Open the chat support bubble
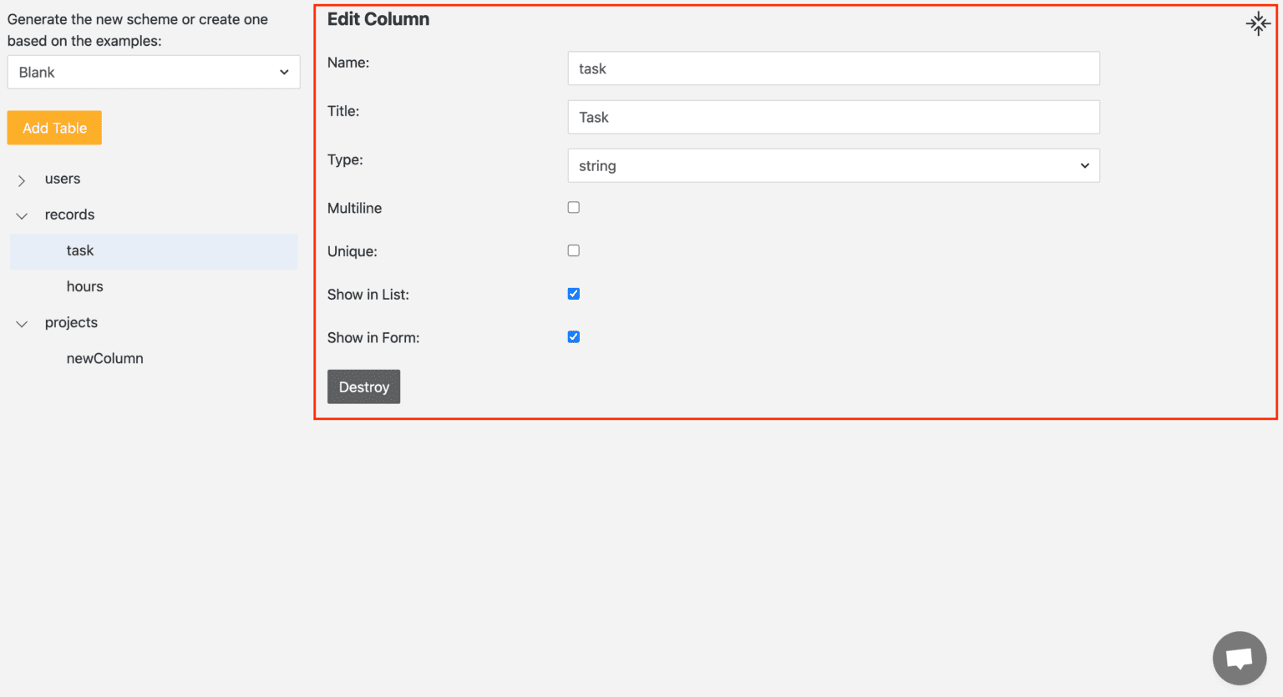Image resolution: width=1283 pixels, height=697 pixels. pos(1239,658)
